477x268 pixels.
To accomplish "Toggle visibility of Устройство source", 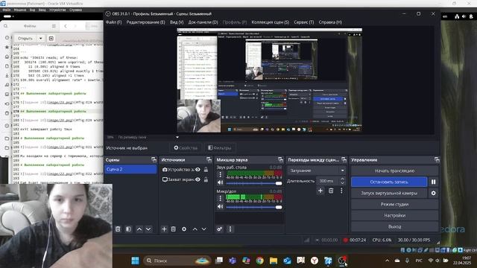I will point(198,170).
